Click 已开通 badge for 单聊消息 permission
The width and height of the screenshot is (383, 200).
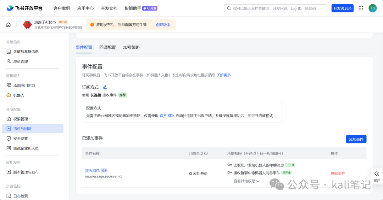pos(290,165)
